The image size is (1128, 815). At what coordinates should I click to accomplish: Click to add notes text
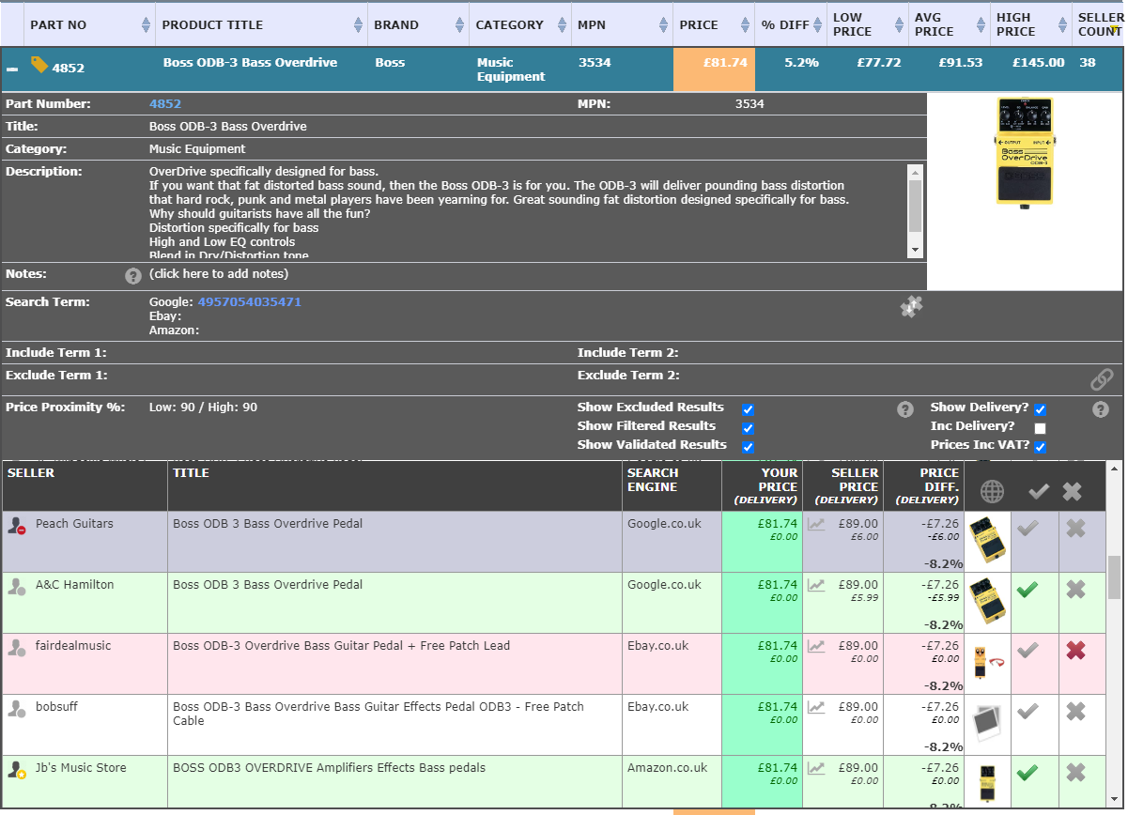click(219, 274)
